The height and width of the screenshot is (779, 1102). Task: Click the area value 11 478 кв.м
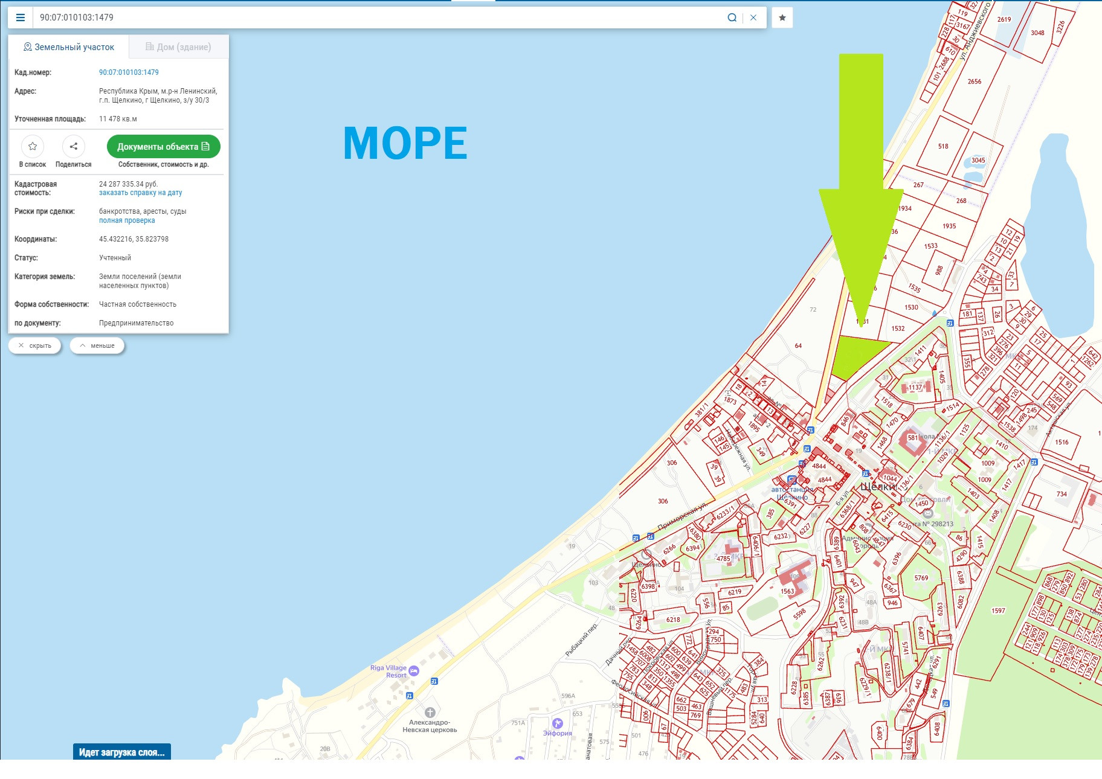coord(118,119)
